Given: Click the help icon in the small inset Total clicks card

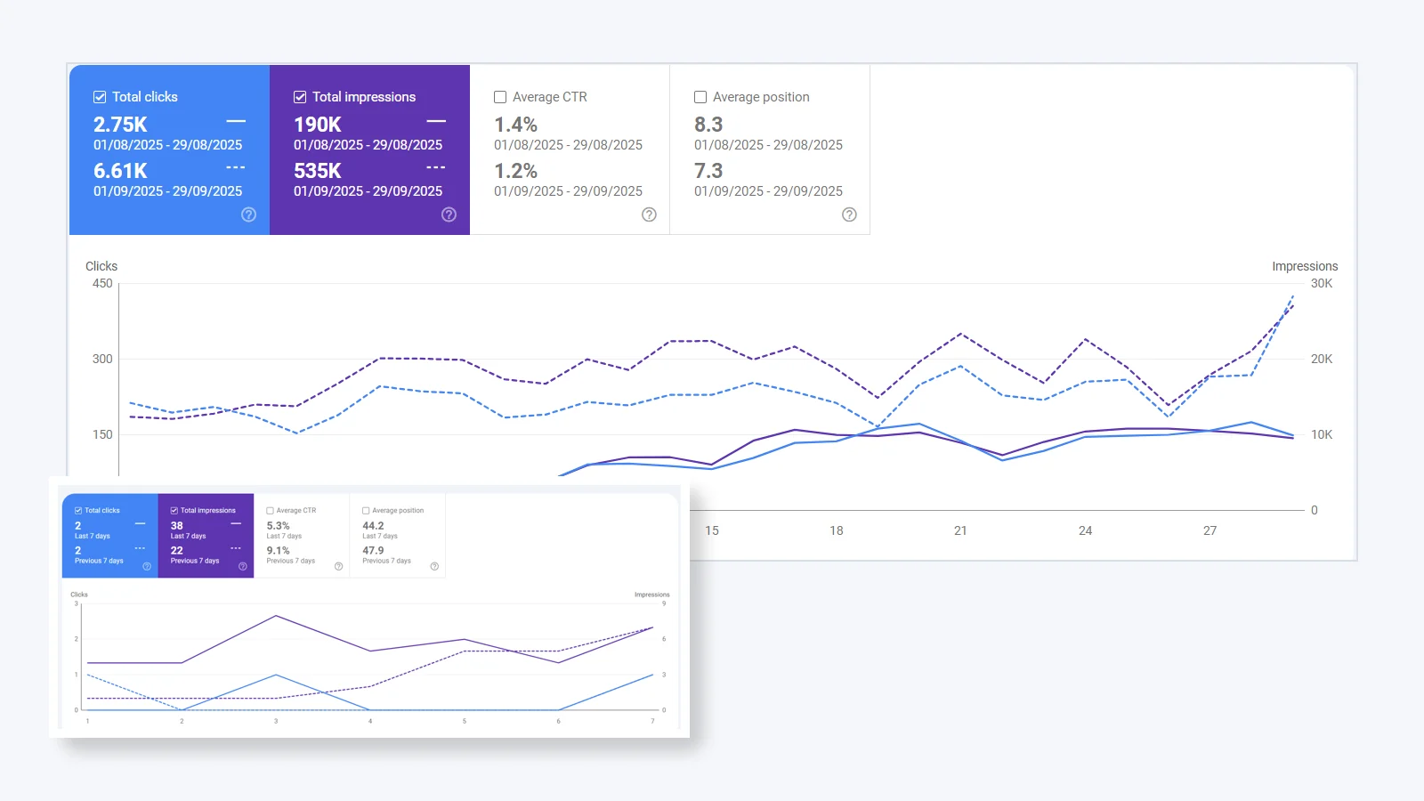Looking at the screenshot, I should (x=147, y=566).
